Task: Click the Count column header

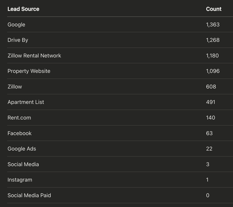Action: tap(214, 9)
